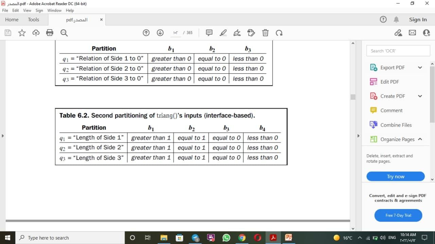The height and width of the screenshot is (244, 435).
Task: Add this PDF to favorites with the star
Action: (x=22, y=33)
